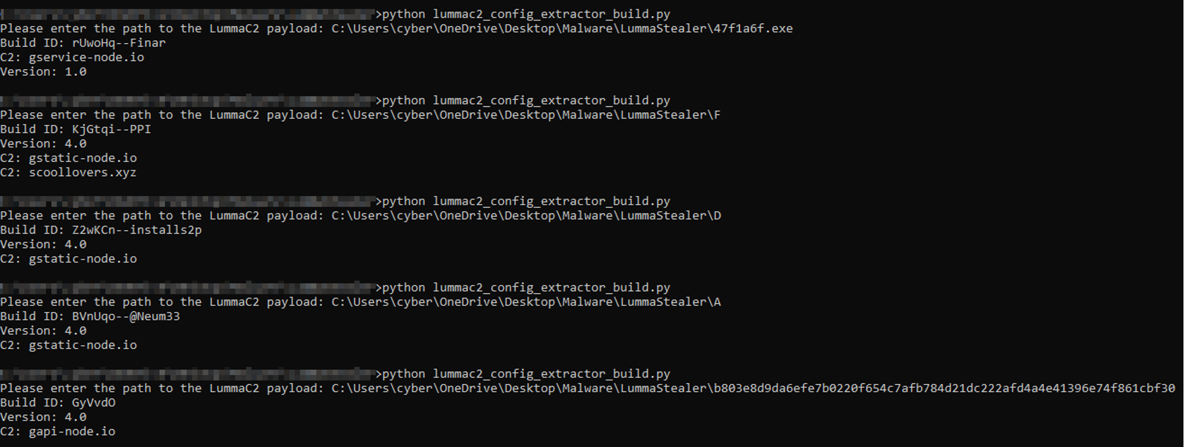Click the payload path ending in LummaStealer\D

tap(525, 216)
